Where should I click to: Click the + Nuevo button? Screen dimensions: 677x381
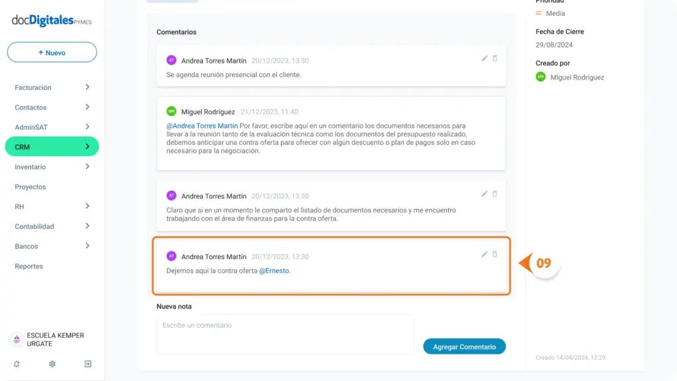tap(52, 52)
